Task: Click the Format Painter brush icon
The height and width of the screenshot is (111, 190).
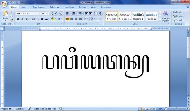Action: click(12, 20)
